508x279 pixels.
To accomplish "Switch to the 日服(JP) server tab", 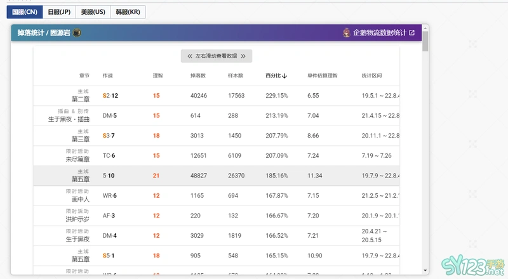I will [59, 12].
